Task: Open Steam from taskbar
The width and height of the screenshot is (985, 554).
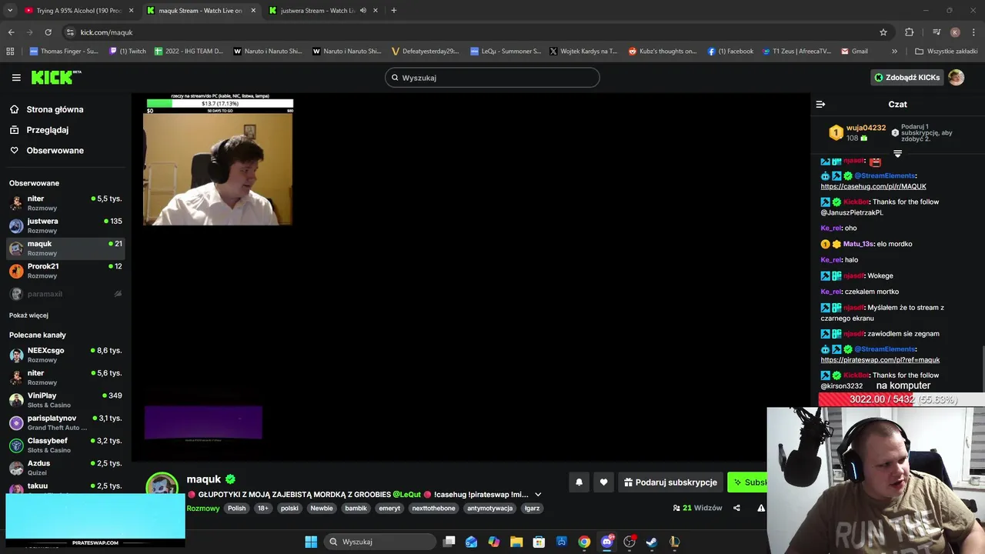Action: [x=652, y=542]
